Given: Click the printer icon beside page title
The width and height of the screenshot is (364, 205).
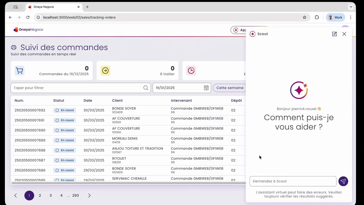Looking at the screenshot, I should click(x=14, y=47).
